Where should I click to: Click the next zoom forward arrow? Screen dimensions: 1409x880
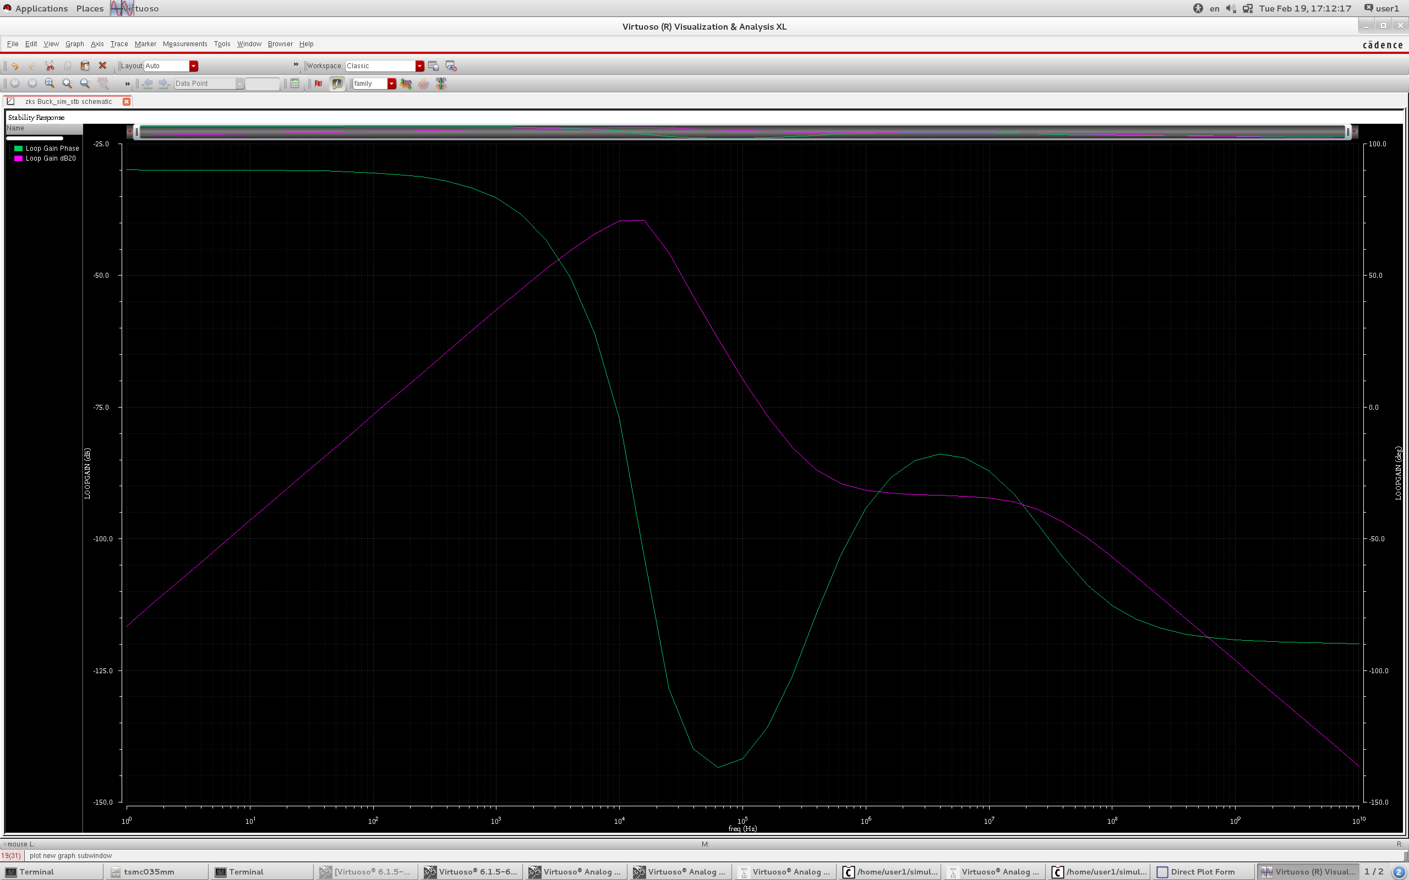32,83
